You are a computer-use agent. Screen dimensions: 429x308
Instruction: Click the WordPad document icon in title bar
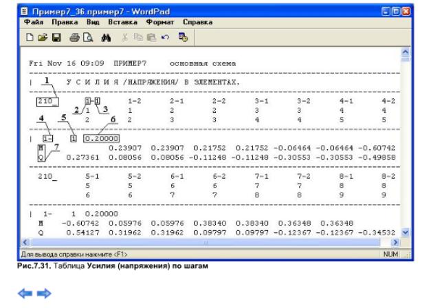25,11
